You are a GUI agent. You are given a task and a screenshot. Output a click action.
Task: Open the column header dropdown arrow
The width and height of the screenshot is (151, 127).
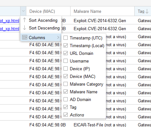[x=23, y=11]
